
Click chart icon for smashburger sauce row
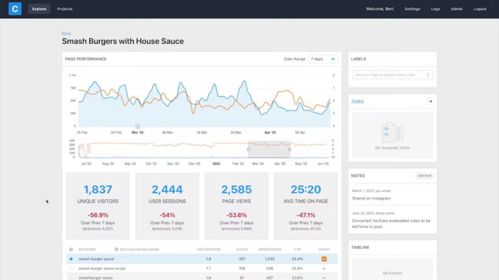[x=324, y=277]
